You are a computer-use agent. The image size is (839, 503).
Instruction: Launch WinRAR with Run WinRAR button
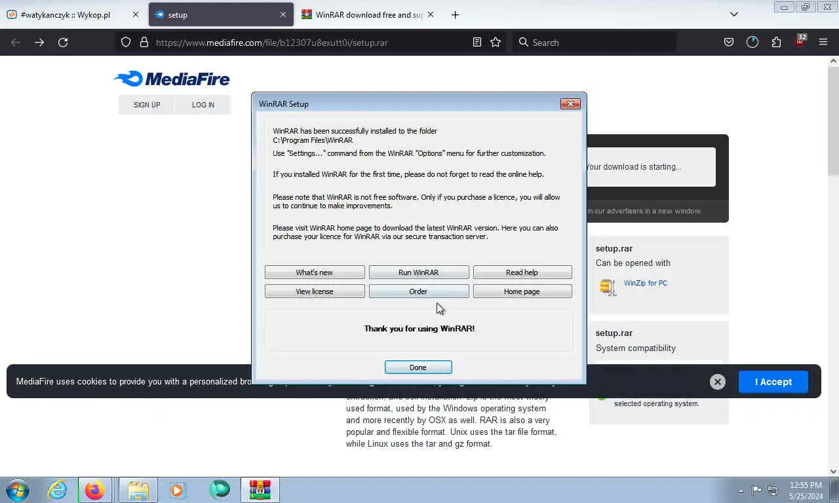(418, 272)
